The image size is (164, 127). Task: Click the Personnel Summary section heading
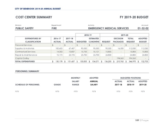coord(27,71)
